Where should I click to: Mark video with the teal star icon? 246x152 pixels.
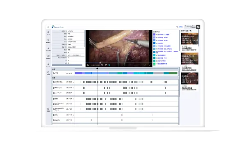pyautogui.click(x=109, y=65)
